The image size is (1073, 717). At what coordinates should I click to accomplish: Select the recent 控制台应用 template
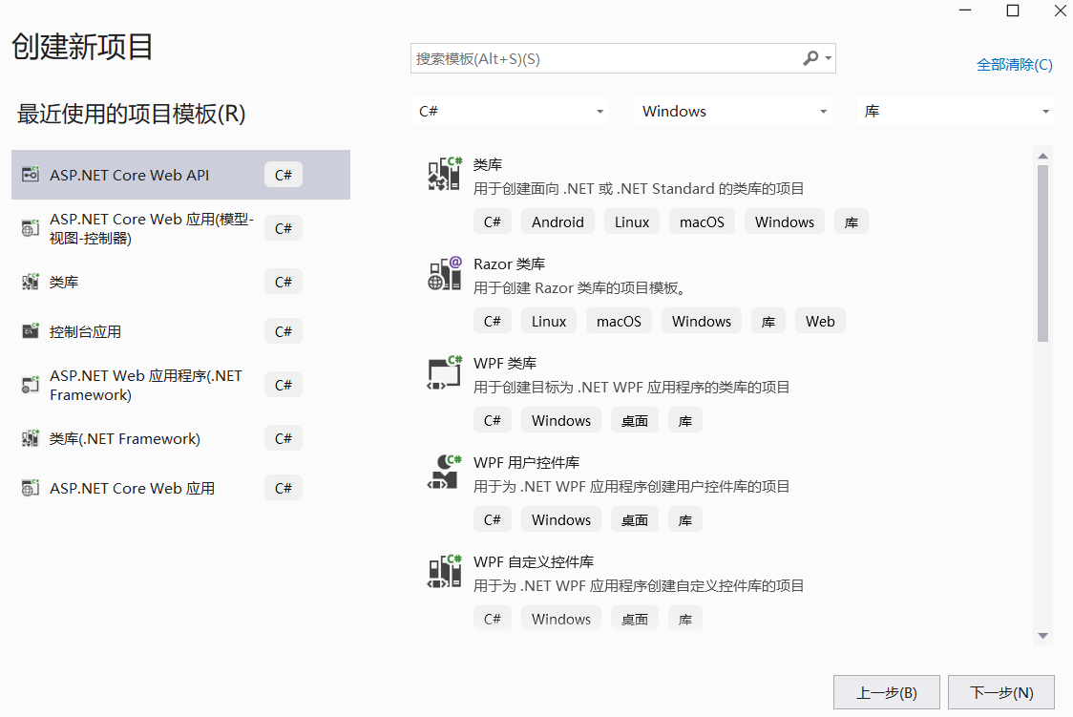[180, 331]
